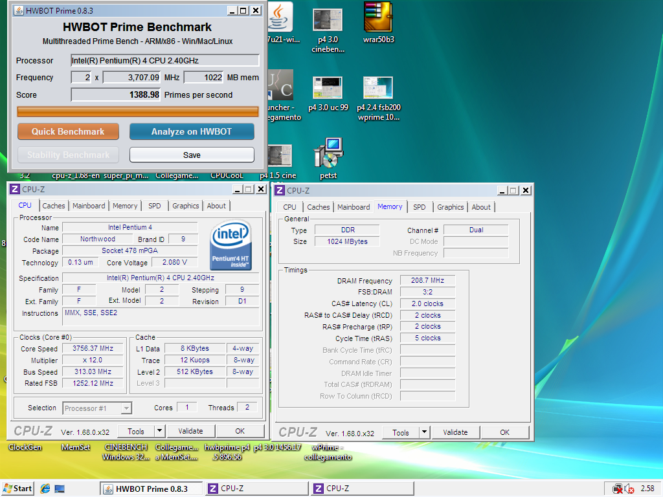Open About tab in left CPU-Z

[x=216, y=206]
